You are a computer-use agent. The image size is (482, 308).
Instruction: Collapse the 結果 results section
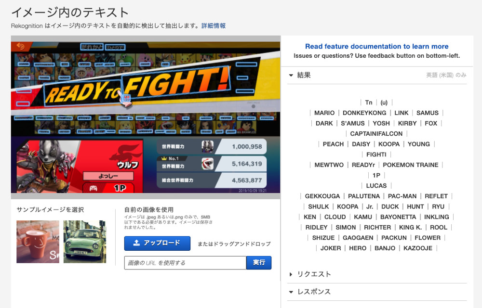(x=291, y=75)
